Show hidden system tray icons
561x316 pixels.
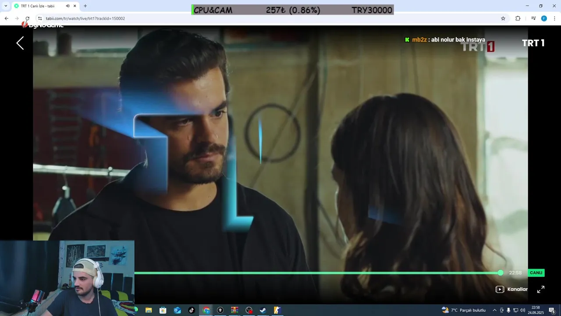pyautogui.click(x=494, y=310)
